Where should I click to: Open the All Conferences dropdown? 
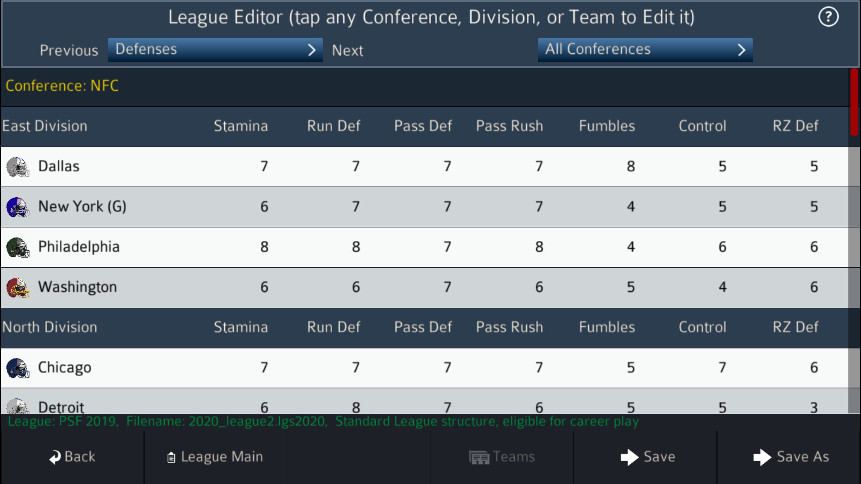click(x=645, y=49)
